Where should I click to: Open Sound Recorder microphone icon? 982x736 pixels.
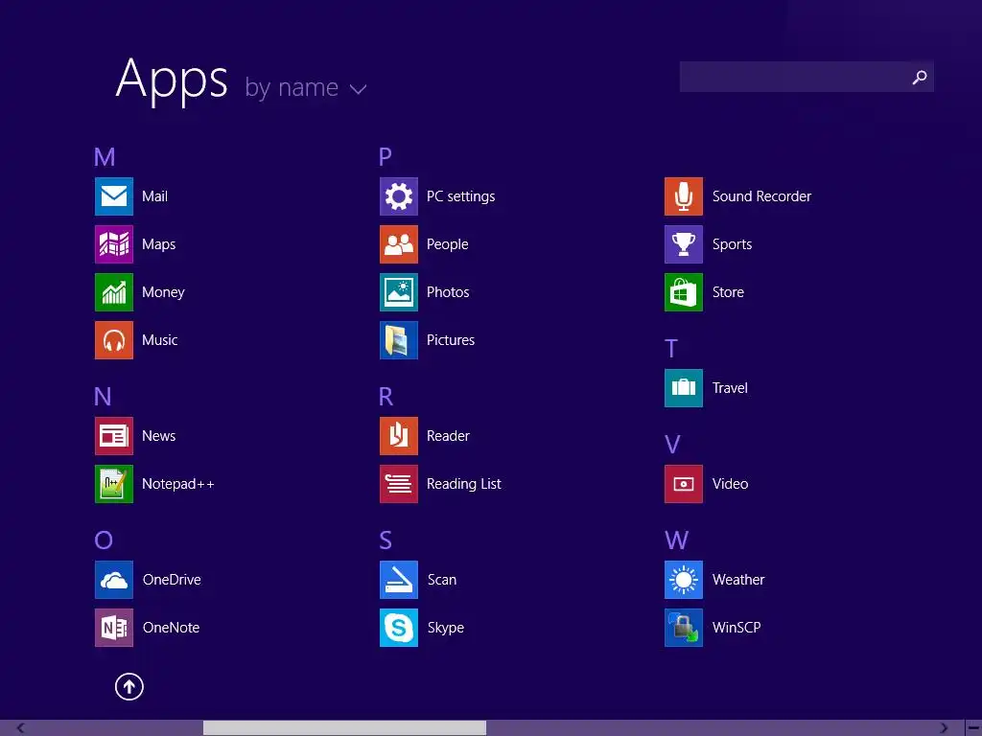pos(684,196)
